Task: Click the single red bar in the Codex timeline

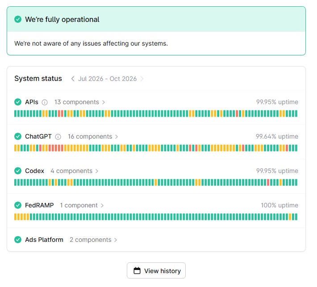Action: click(x=268, y=182)
